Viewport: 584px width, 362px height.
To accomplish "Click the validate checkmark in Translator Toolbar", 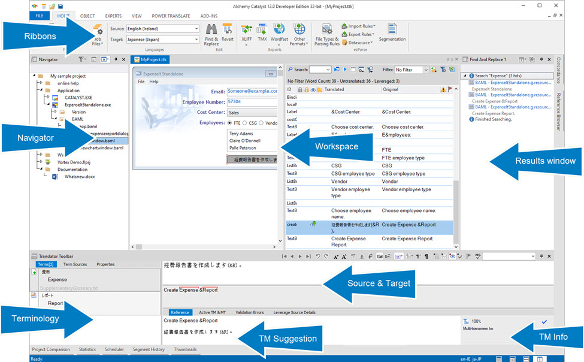I will tap(461, 256).
